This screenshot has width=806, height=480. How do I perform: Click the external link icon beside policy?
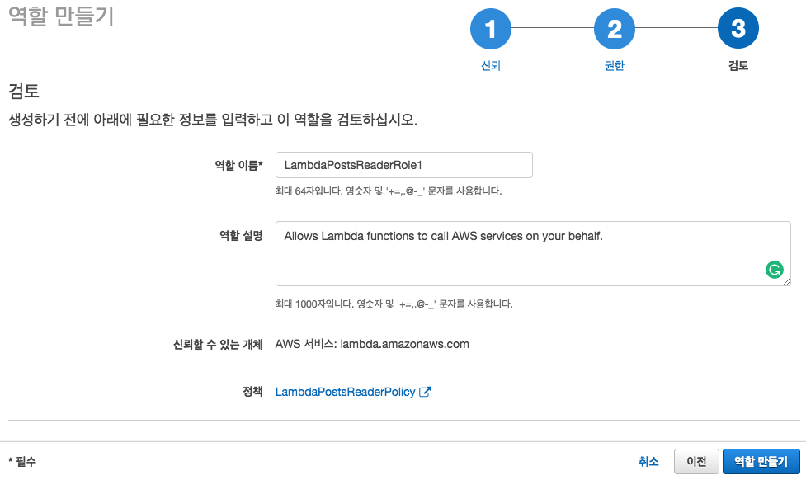pos(425,392)
